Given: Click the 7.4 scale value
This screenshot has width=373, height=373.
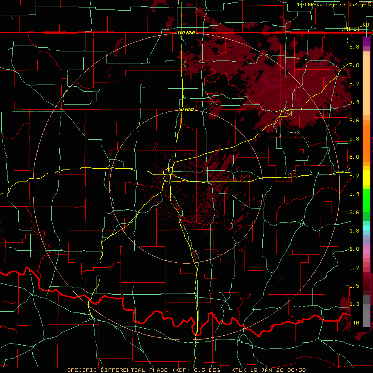Looking at the screenshot, I should [354, 102].
